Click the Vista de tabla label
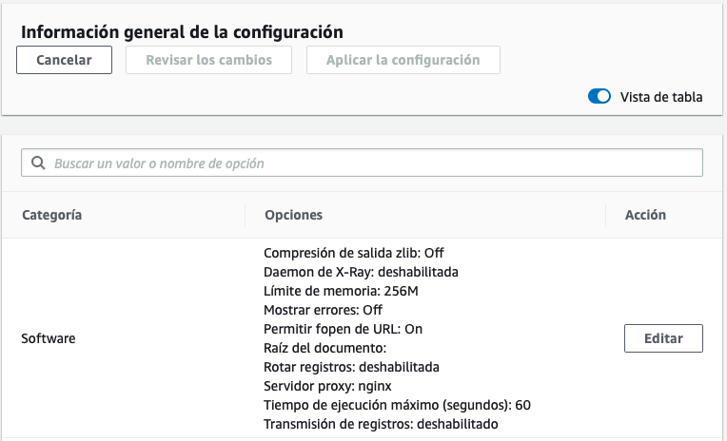The image size is (727, 441). click(661, 97)
